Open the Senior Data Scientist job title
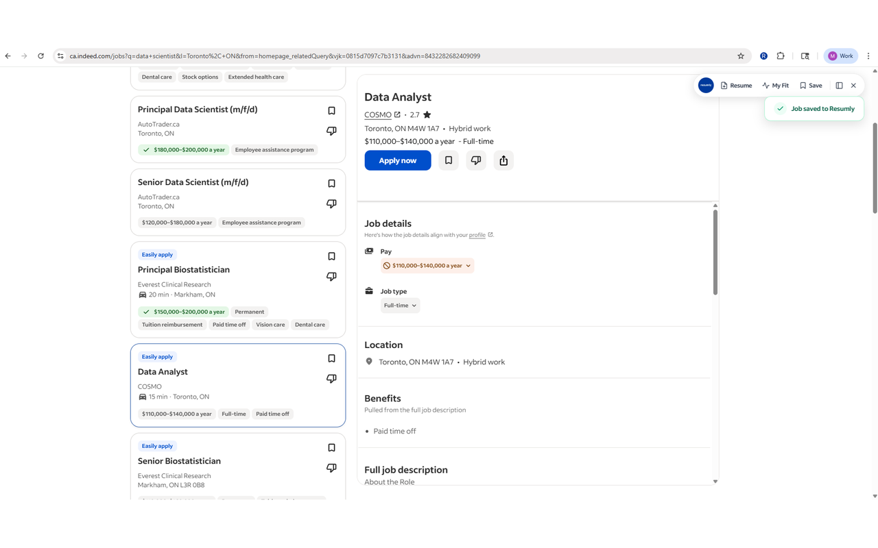The image size is (878, 548). click(x=193, y=182)
